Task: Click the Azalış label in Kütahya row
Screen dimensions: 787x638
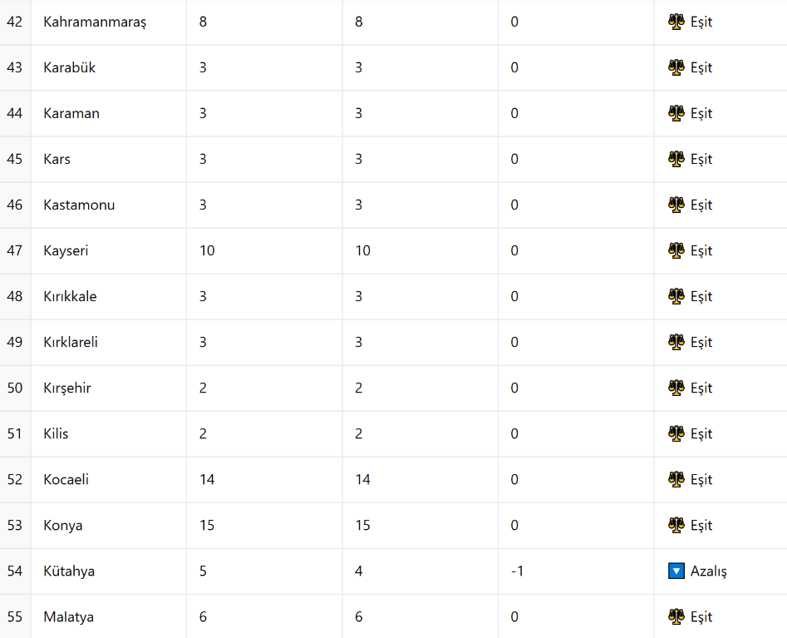Action: click(708, 571)
